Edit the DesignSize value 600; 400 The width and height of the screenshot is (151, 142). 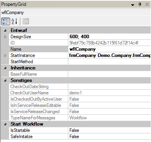click(109, 37)
